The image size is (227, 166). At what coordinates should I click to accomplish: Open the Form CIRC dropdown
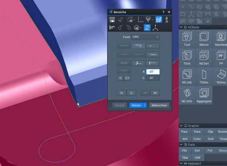[157, 37]
